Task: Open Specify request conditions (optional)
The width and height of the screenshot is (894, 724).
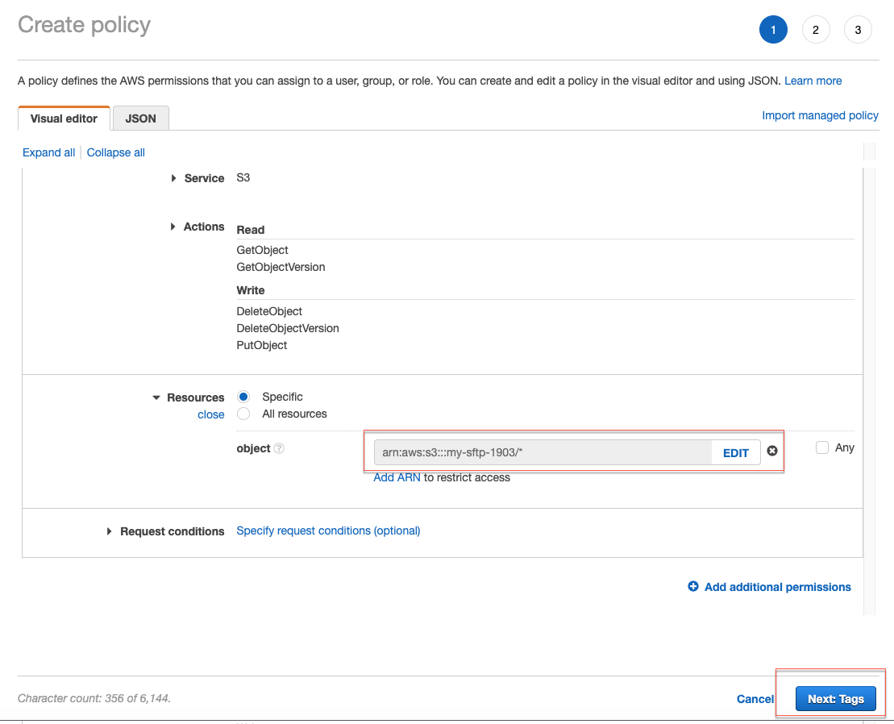Action: point(328,531)
